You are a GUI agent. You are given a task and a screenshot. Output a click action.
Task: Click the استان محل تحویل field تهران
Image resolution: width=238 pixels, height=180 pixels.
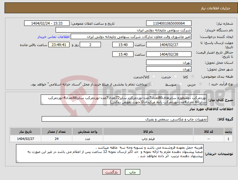169,62
